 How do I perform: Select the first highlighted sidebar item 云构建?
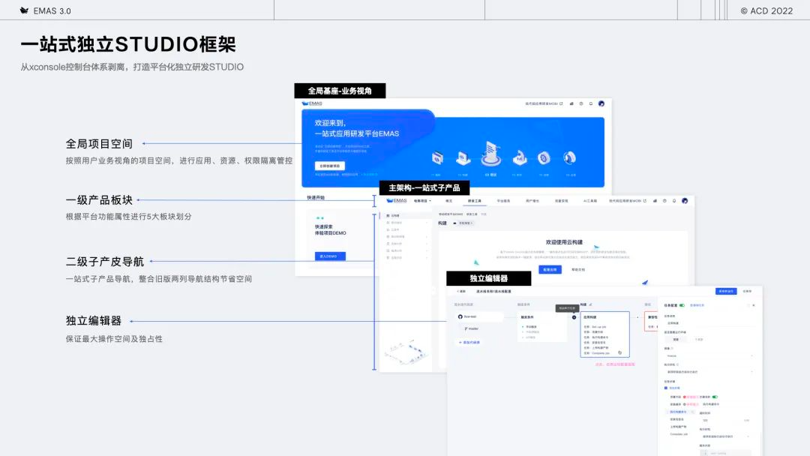point(406,215)
